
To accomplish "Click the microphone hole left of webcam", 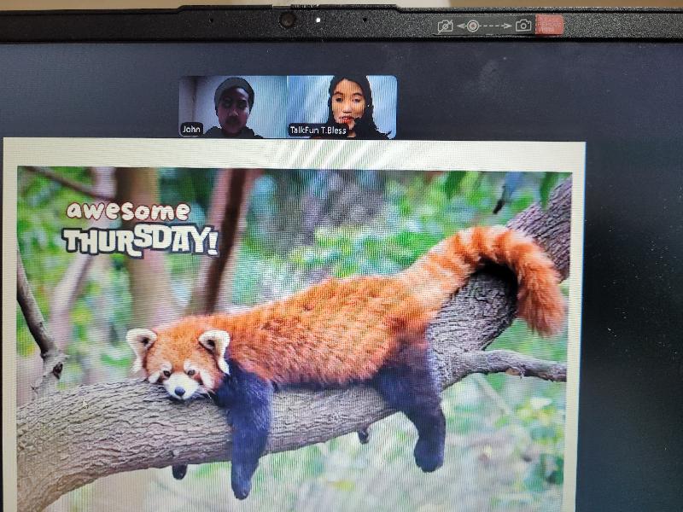I will 211,19.
